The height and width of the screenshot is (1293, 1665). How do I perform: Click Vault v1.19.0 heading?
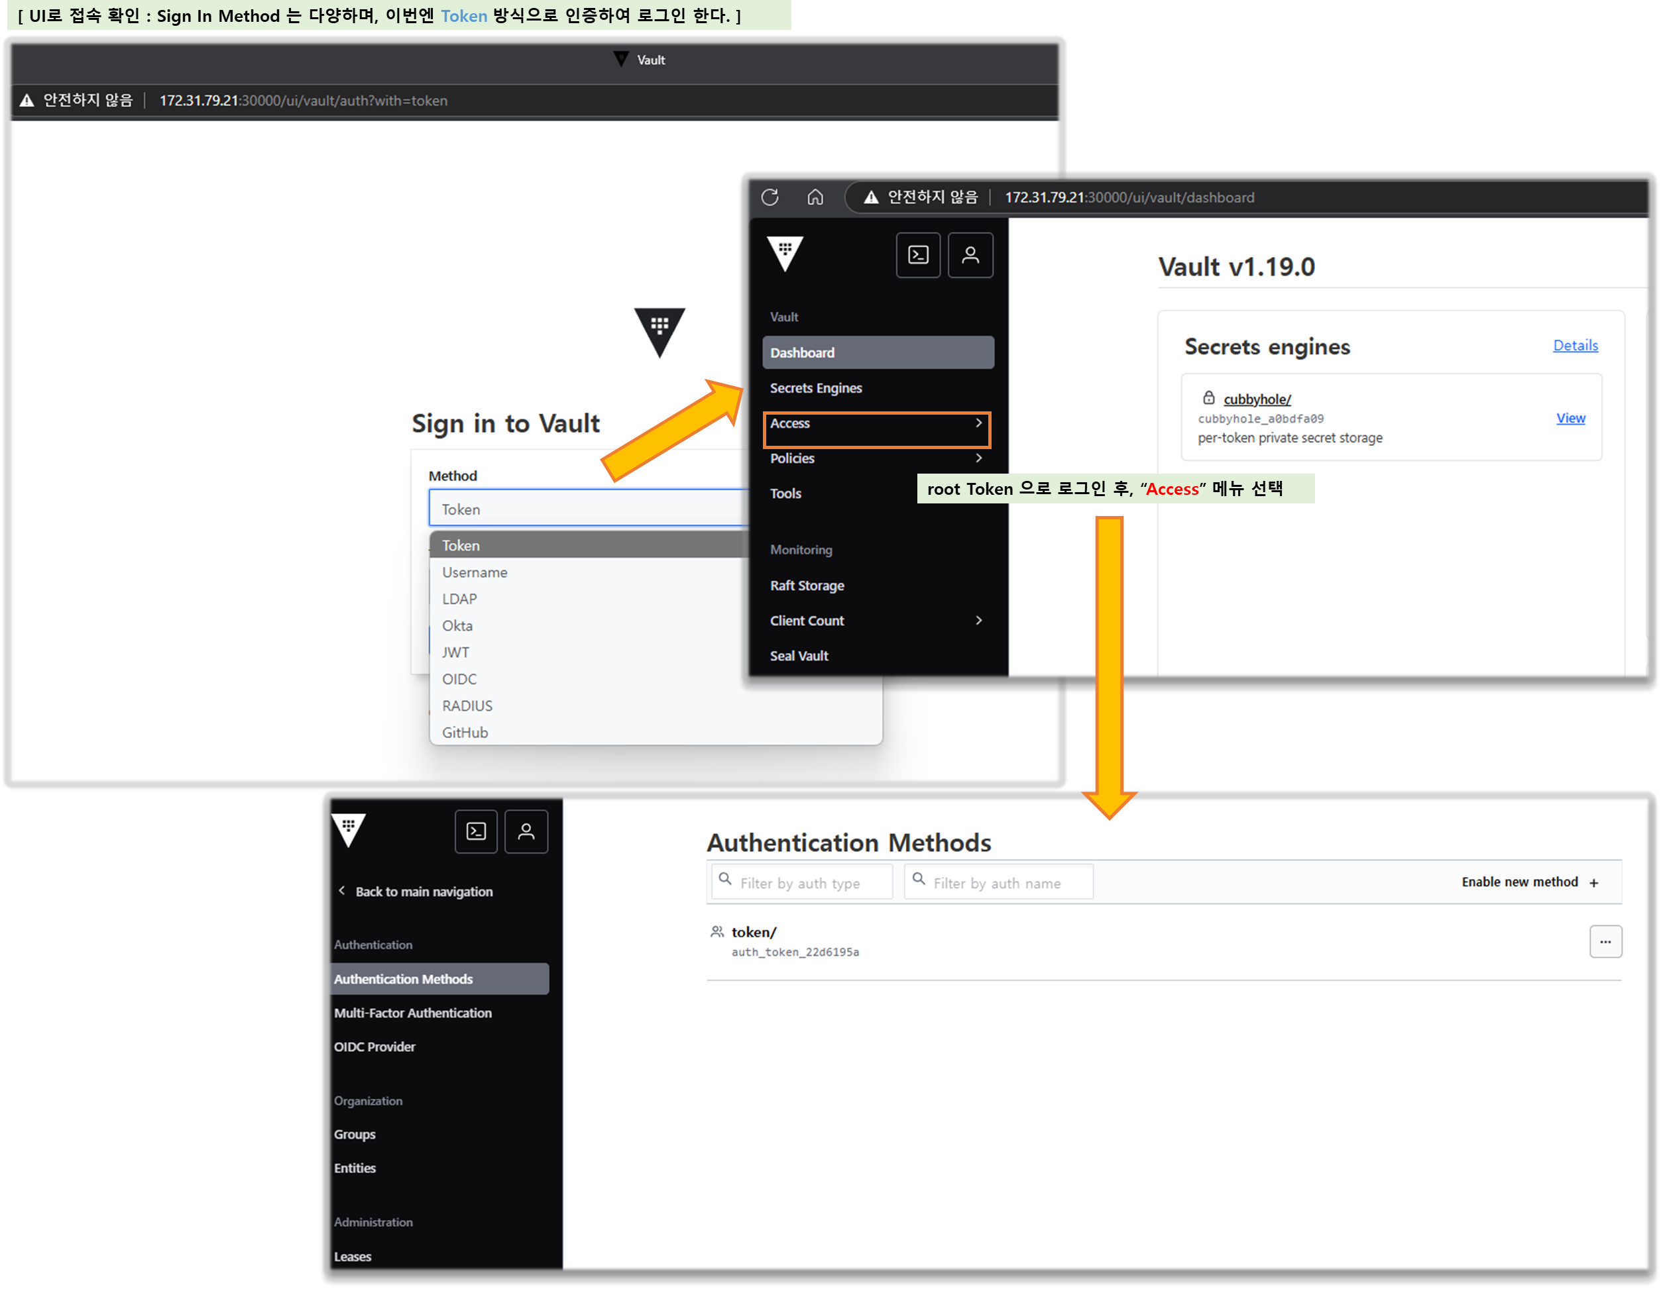pos(1235,267)
